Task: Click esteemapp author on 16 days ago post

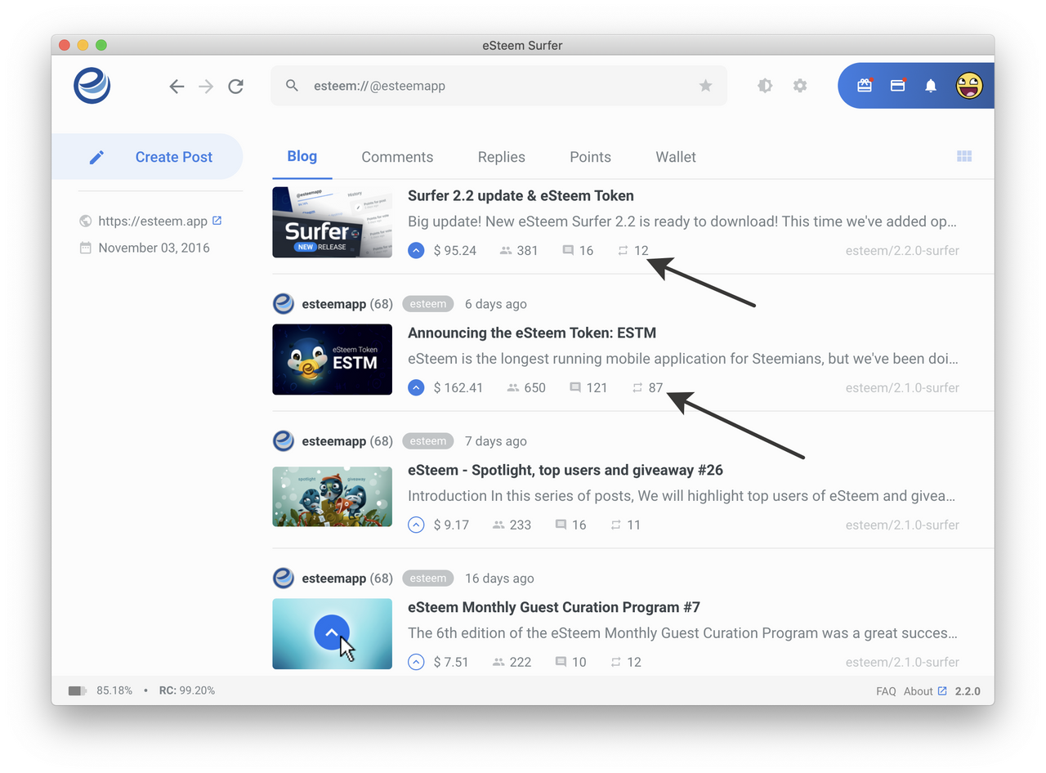Action: pos(334,579)
